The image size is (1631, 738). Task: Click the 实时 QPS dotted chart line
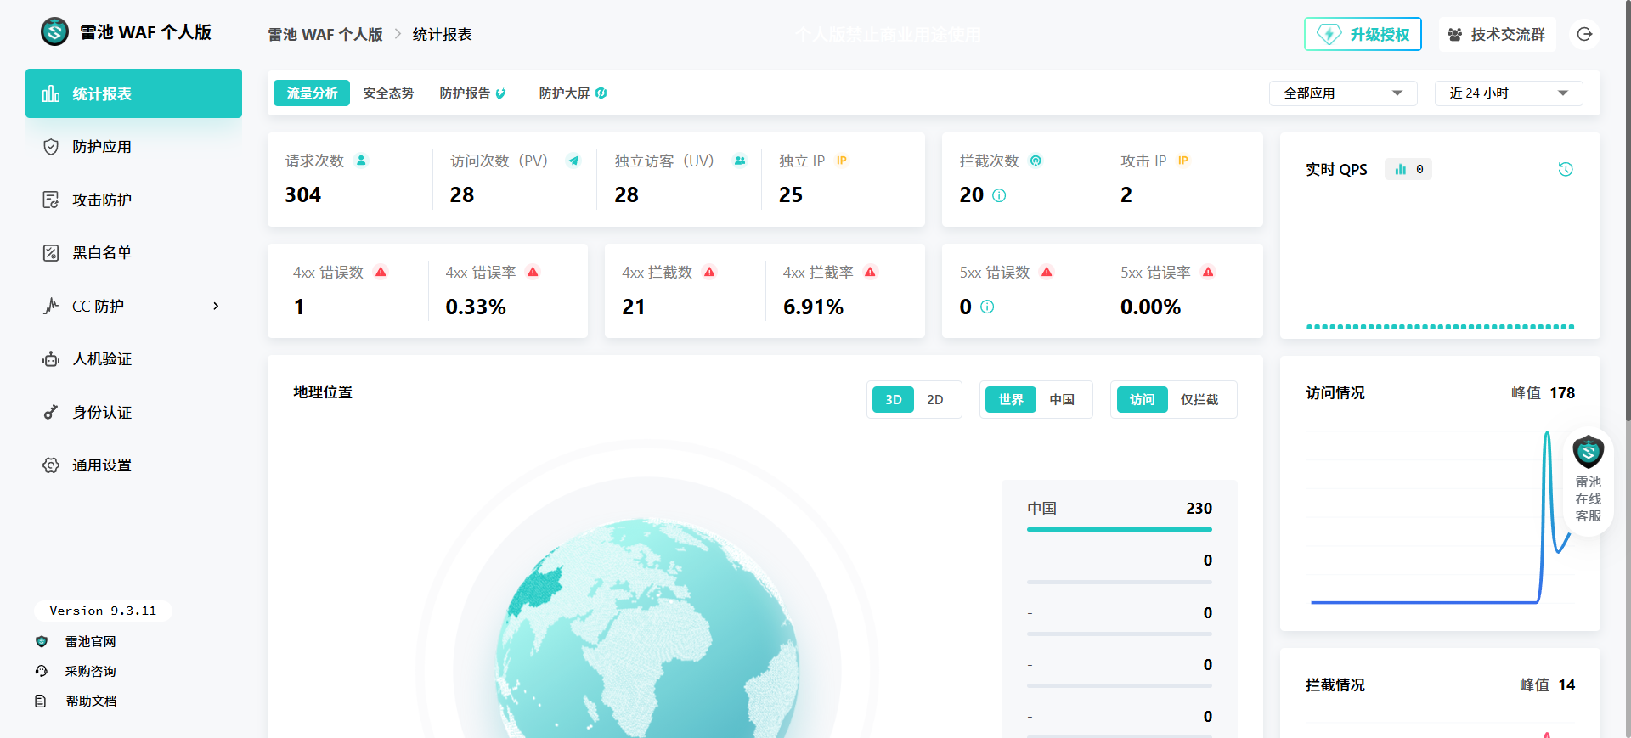[1440, 326]
